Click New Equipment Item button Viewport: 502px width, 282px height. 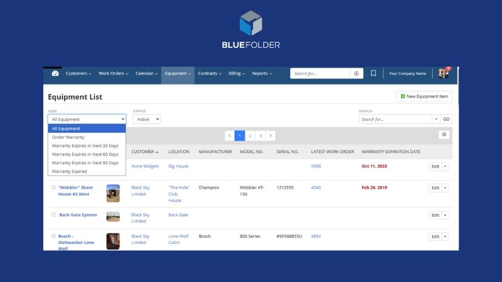click(x=424, y=96)
